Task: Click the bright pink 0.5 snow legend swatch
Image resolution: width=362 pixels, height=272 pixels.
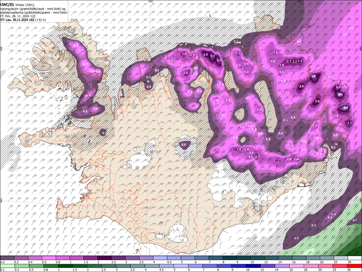Action: [49, 258]
